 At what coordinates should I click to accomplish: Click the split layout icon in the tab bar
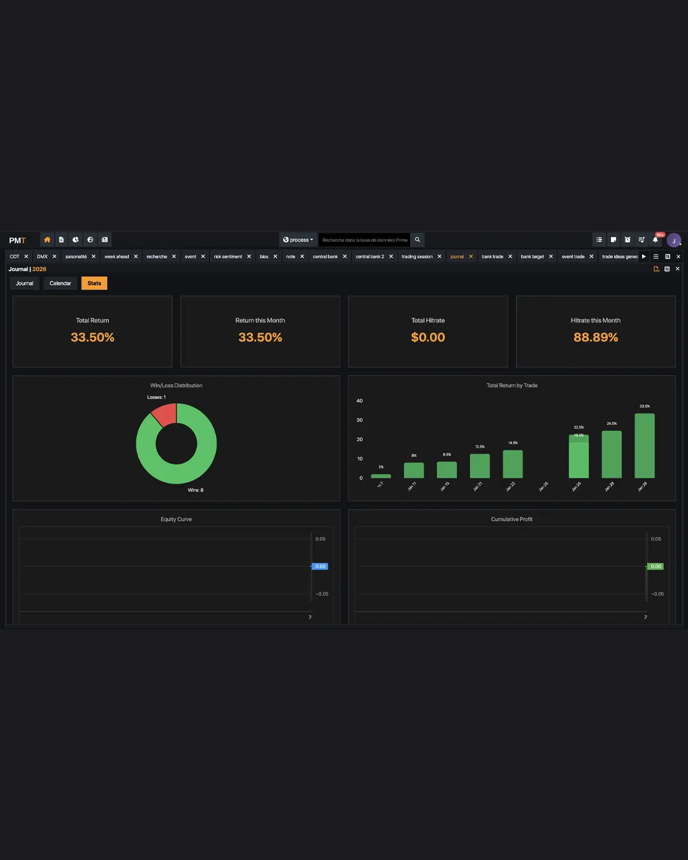(668, 257)
